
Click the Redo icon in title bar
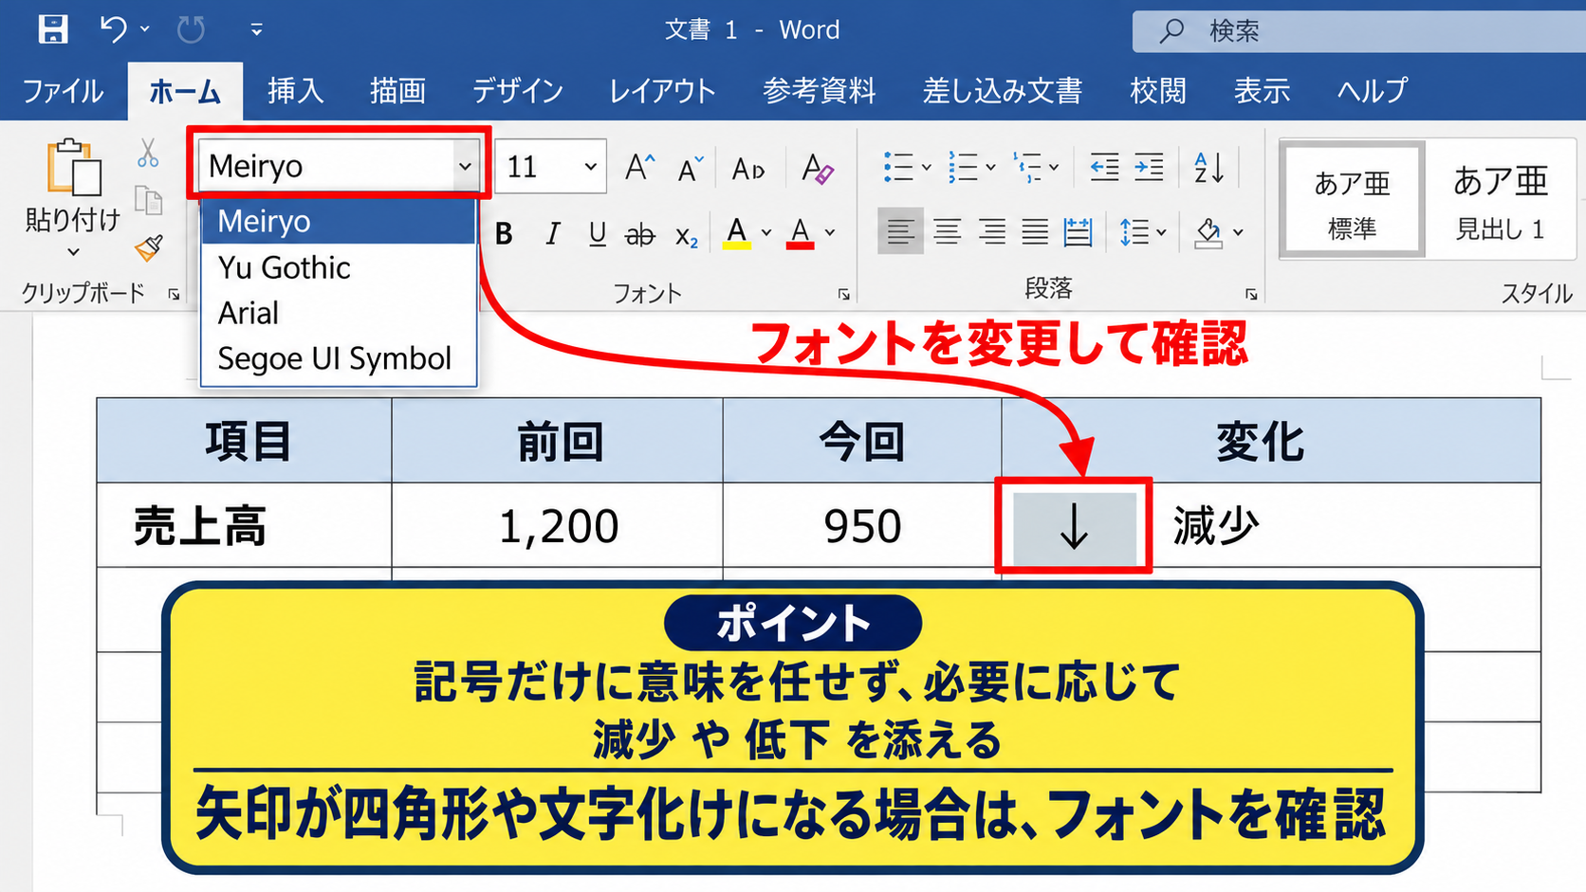[x=191, y=29]
